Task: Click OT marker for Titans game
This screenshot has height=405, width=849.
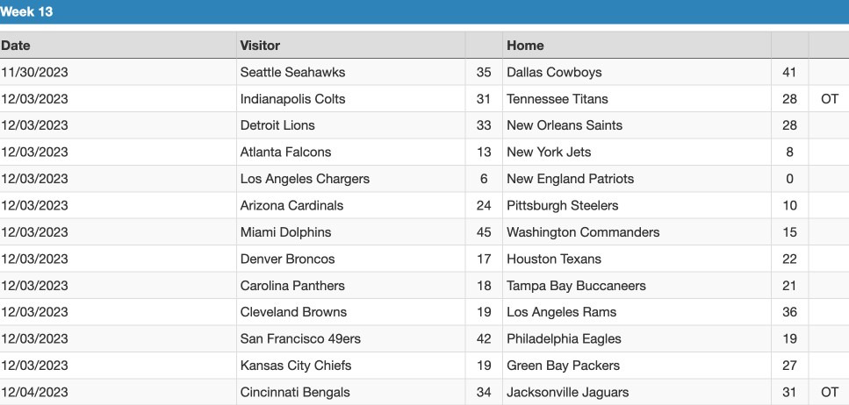Action: click(x=829, y=99)
